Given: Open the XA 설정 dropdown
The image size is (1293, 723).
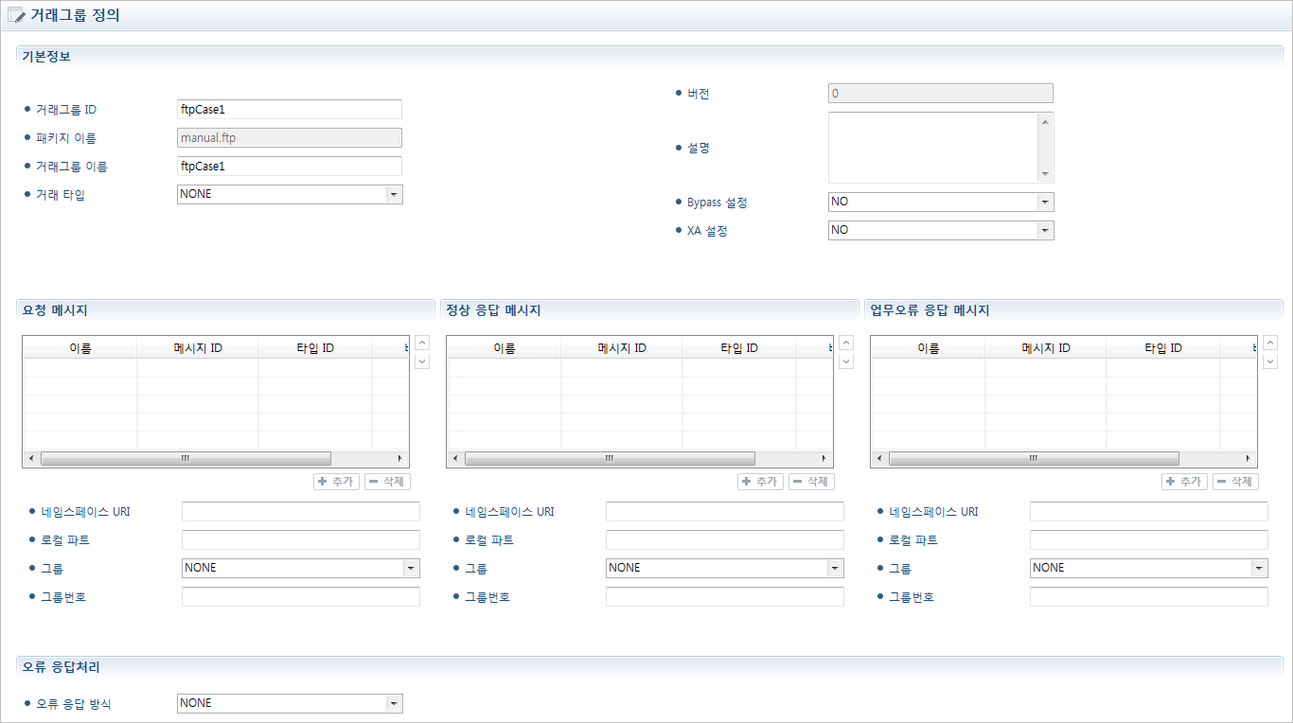Looking at the screenshot, I should point(1044,230).
